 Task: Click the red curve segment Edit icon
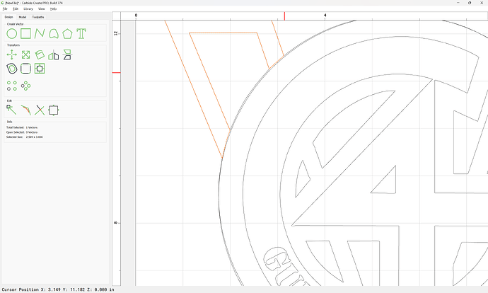point(25,110)
